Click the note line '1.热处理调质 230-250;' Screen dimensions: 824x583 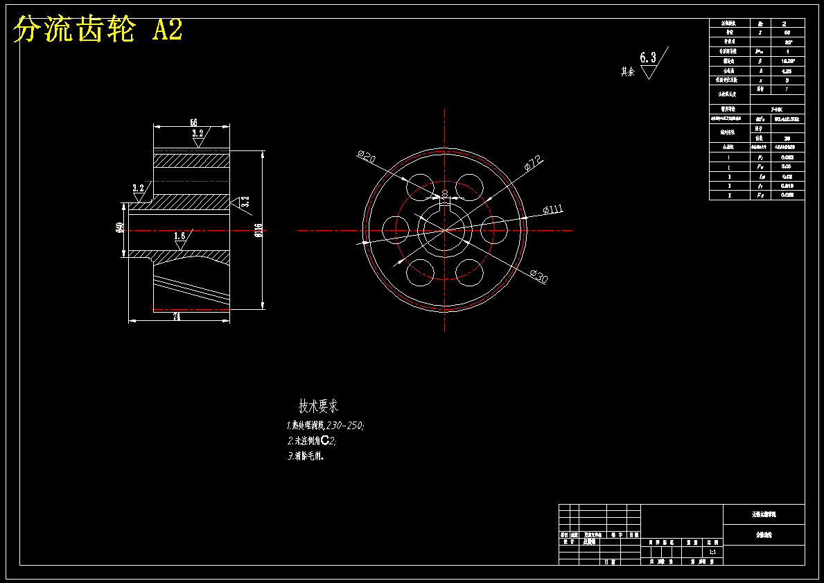tap(325, 425)
